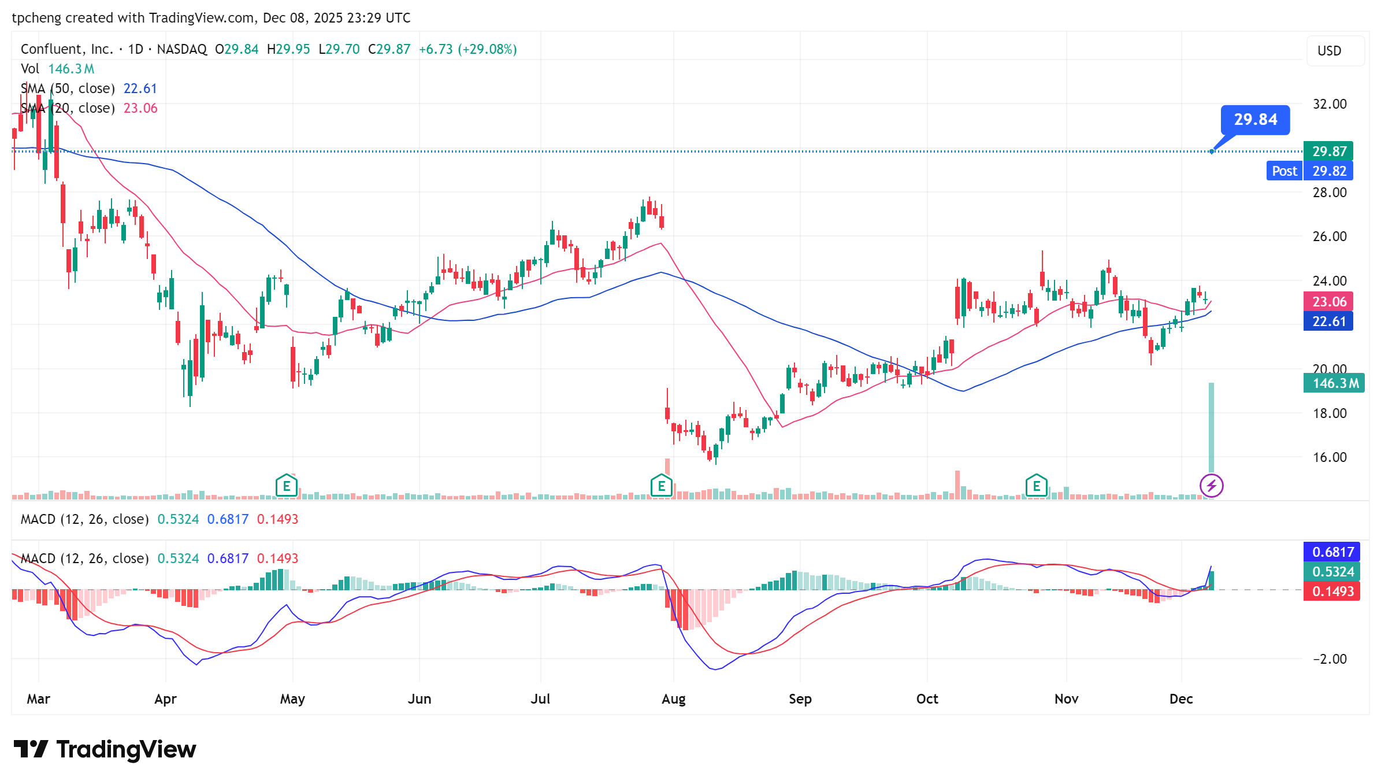Click the upper MACD (12, 26, close) legend
1381x784 pixels.
84,519
